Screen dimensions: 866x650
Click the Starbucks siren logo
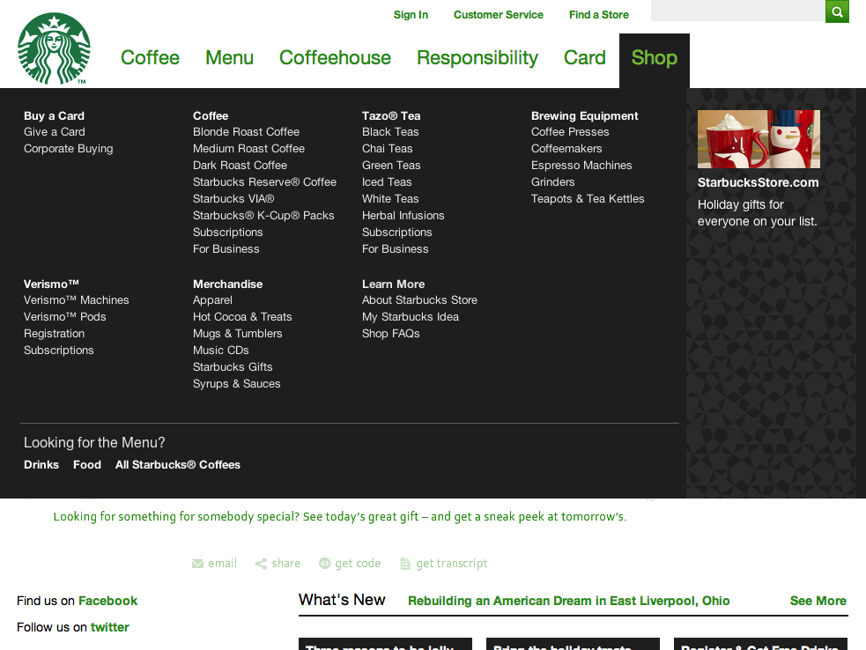(54, 48)
